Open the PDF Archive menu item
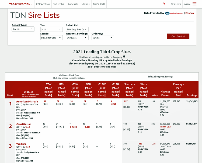Screen dimensions: 202x163 [43, 4]
